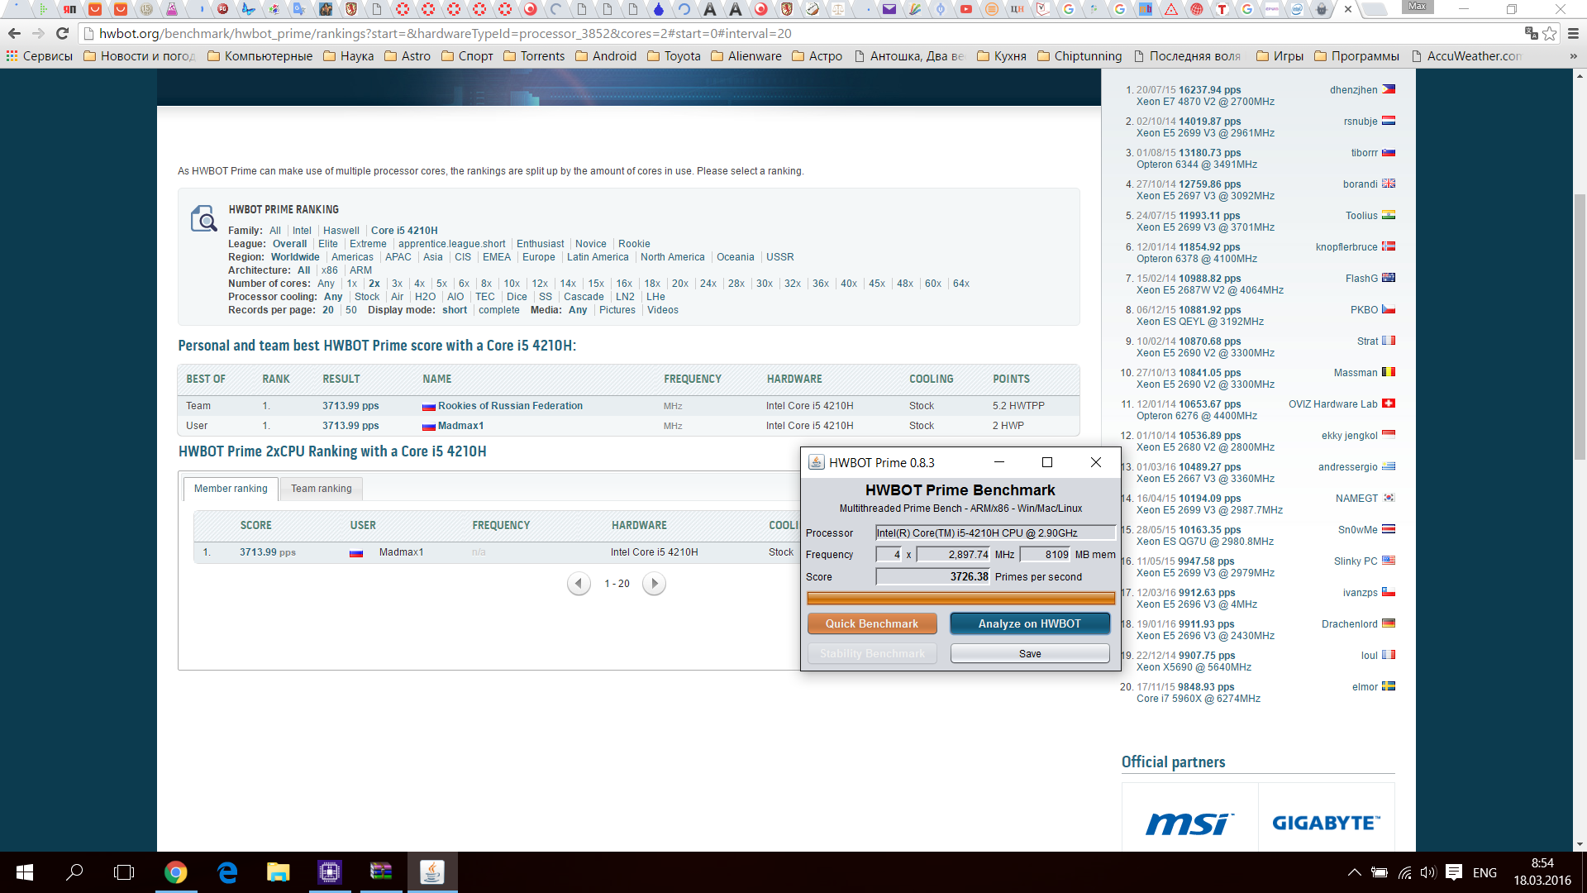Screen dimensions: 1587x893
Task: Click the MSI partner logo
Action: click(1189, 824)
